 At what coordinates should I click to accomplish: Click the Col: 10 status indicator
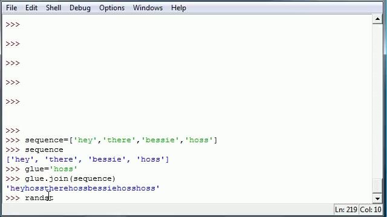(x=371, y=210)
